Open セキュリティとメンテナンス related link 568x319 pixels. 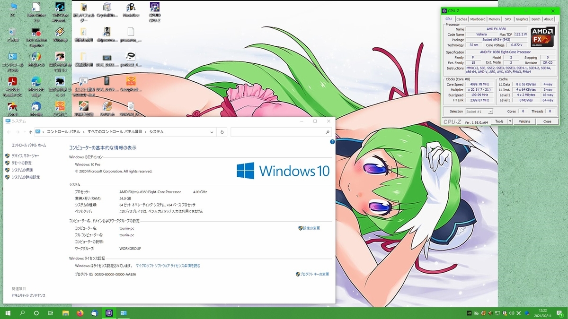[28, 295]
